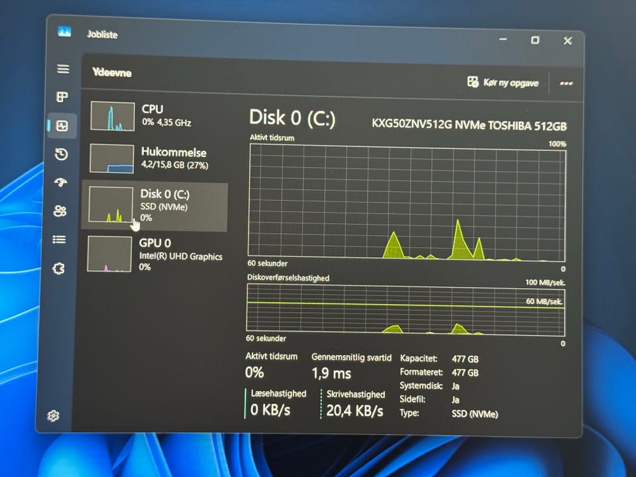Open the Processes page icon
The image size is (636, 477).
tap(62, 97)
